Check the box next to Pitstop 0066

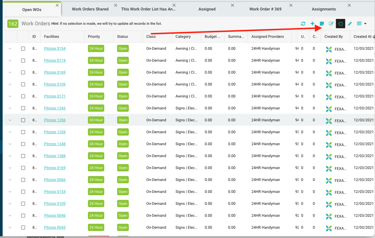[x=23, y=180]
